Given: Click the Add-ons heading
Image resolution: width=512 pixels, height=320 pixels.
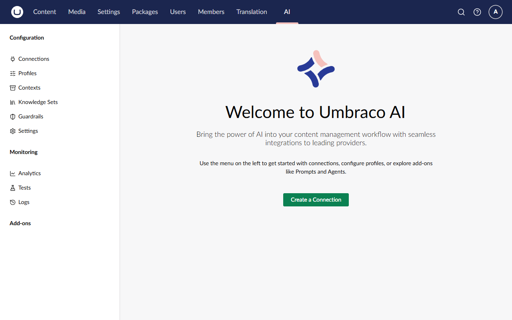Looking at the screenshot, I should tap(20, 223).
